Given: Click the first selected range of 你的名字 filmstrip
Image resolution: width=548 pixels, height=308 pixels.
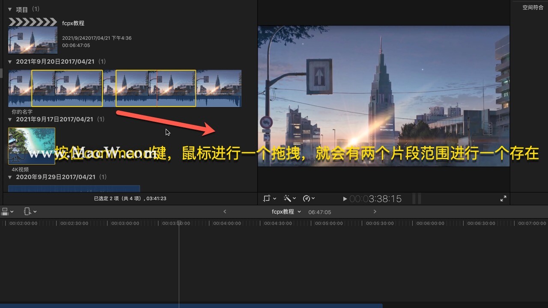Looking at the screenshot, I should tap(67, 88).
